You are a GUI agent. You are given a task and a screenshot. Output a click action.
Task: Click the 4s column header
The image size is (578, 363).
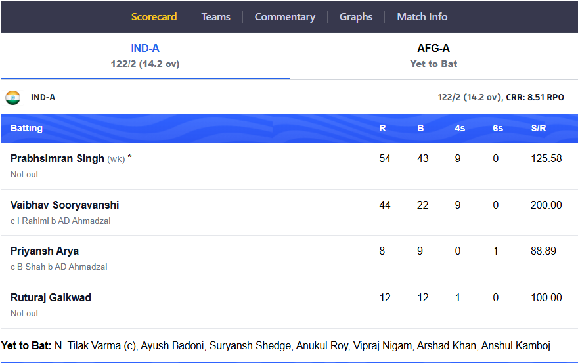point(460,128)
